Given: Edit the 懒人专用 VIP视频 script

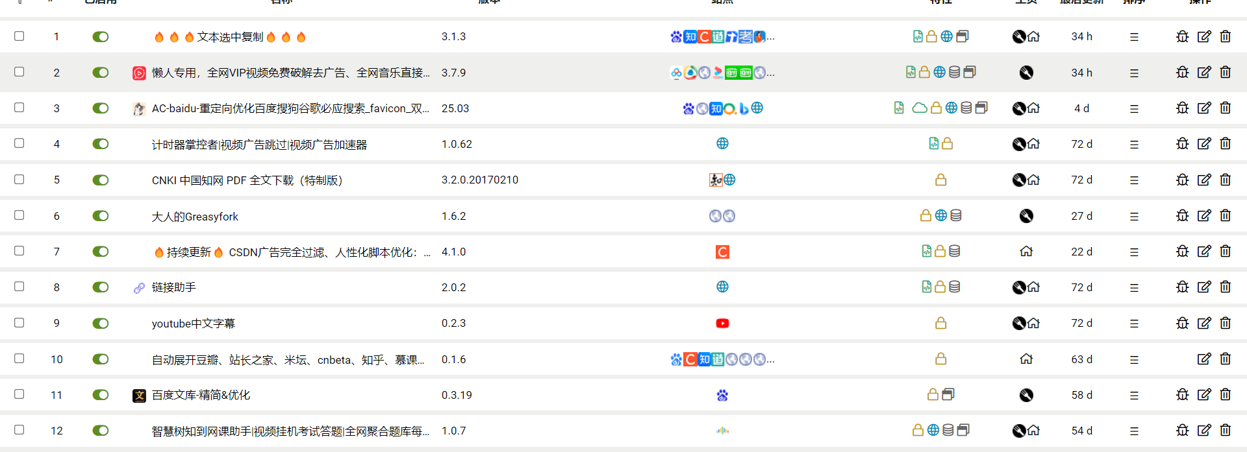Looking at the screenshot, I should pyautogui.click(x=1204, y=72).
